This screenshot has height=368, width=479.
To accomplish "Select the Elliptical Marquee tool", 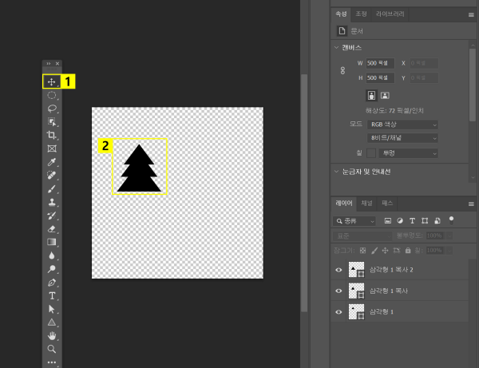I will [x=52, y=95].
